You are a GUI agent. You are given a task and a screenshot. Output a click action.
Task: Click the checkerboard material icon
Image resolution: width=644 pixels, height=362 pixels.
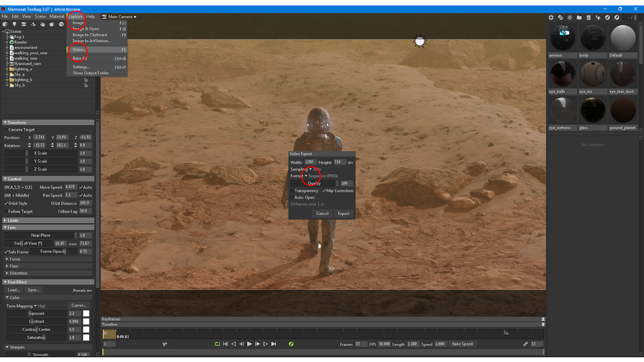(570, 17)
